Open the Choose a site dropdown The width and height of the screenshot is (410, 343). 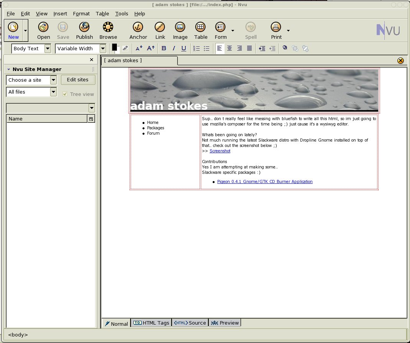[53, 80]
